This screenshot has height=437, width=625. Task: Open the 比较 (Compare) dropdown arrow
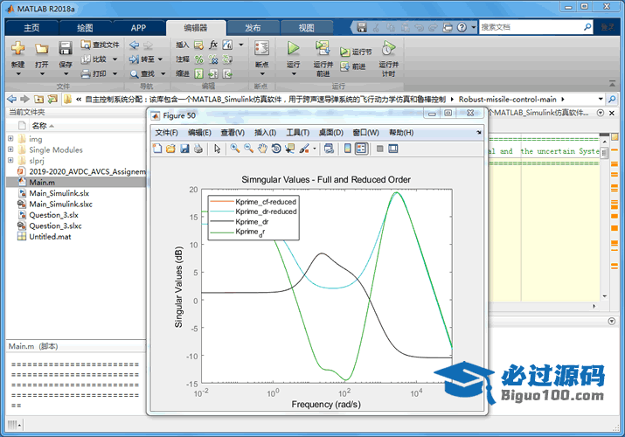point(115,59)
